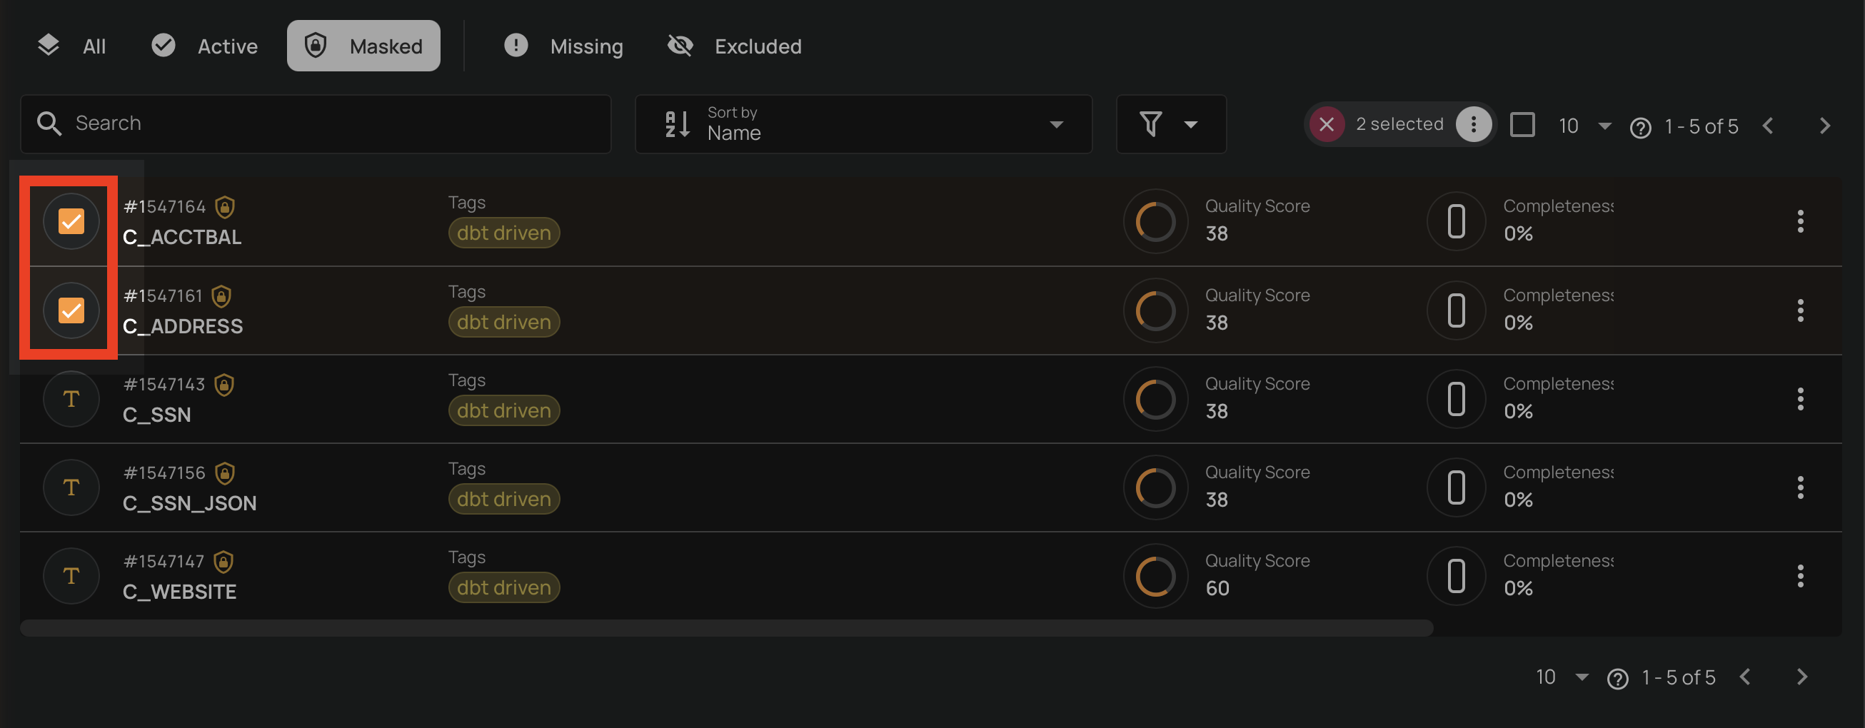1865x728 pixels.
Task: Click bulk actions dots beside 2 selected
Action: pos(1472,124)
